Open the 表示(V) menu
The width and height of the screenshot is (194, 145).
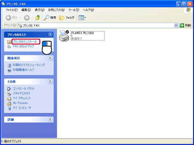click(x=40, y=10)
